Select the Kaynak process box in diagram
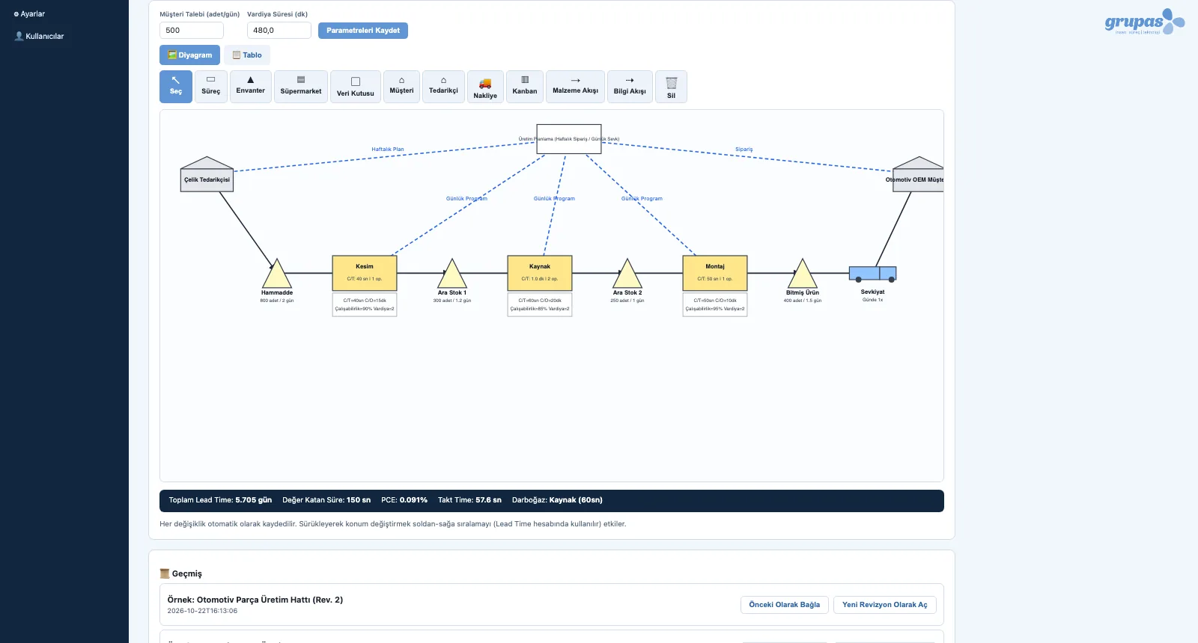 point(540,273)
